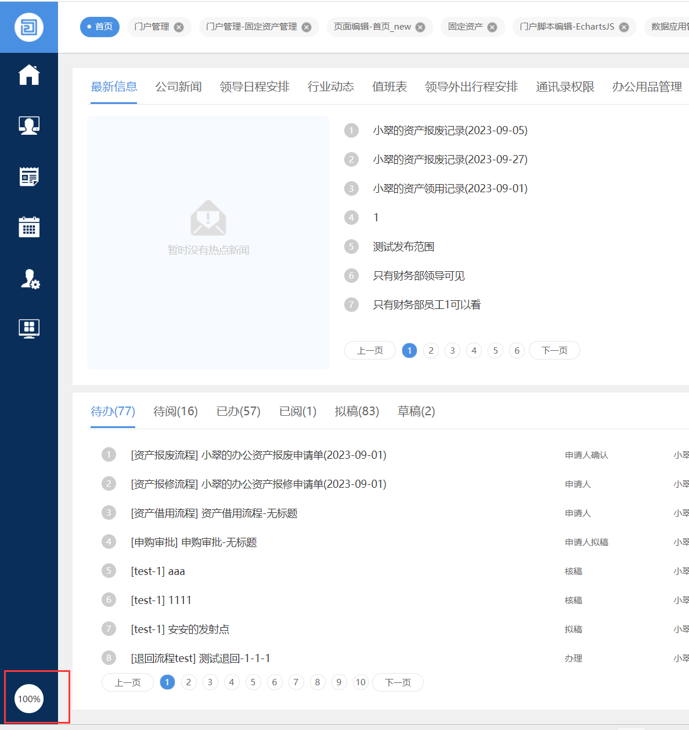The image size is (689, 730).
Task: Go to news page 3
Action: 452,350
